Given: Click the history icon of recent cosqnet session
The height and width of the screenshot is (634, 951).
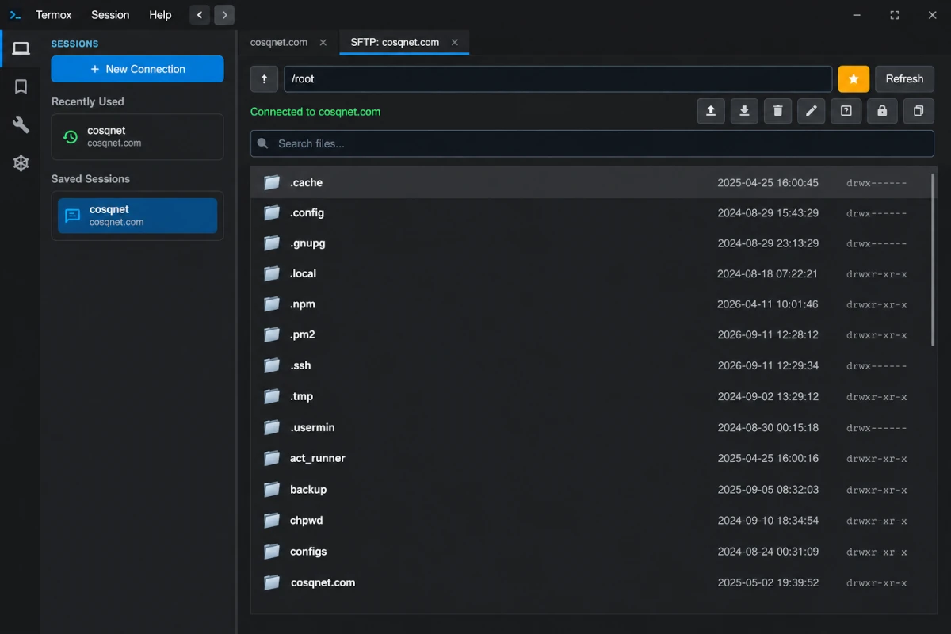Looking at the screenshot, I should point(71,137).
